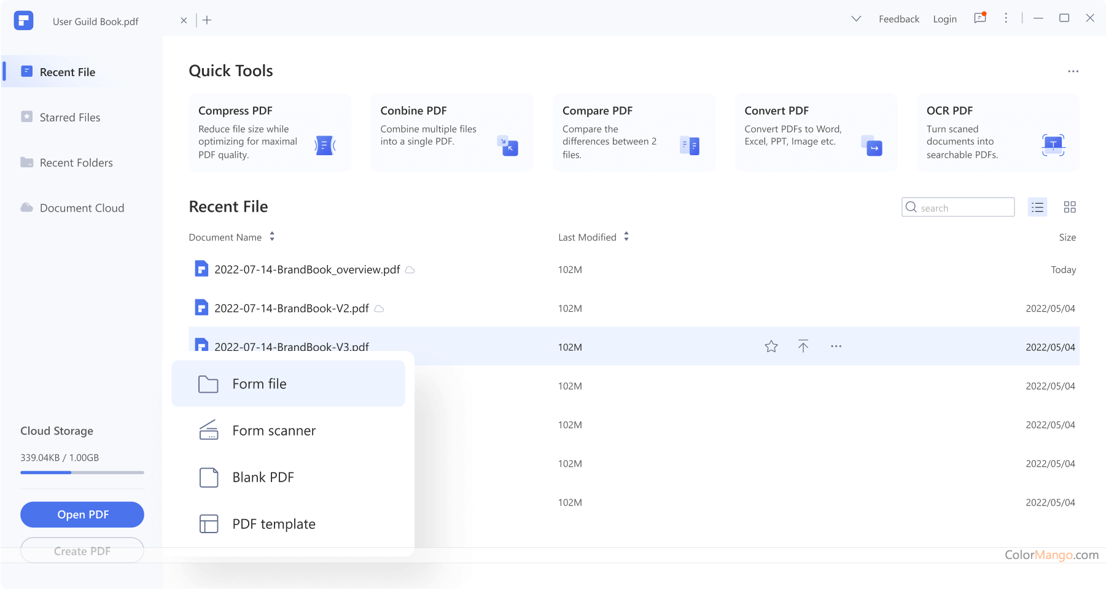Switch to grid view layout
The height and width of the screenshot is (589, 1106).
1070,207
